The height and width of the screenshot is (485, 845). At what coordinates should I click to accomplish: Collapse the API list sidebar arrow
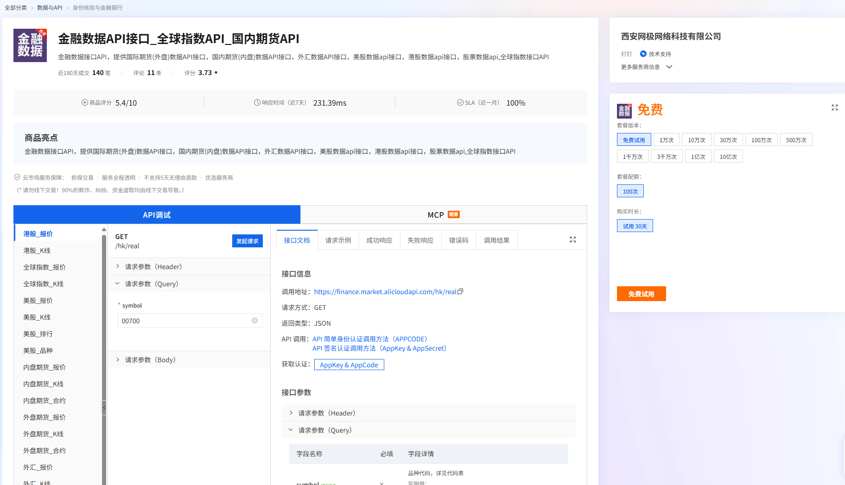click(104, 408)
